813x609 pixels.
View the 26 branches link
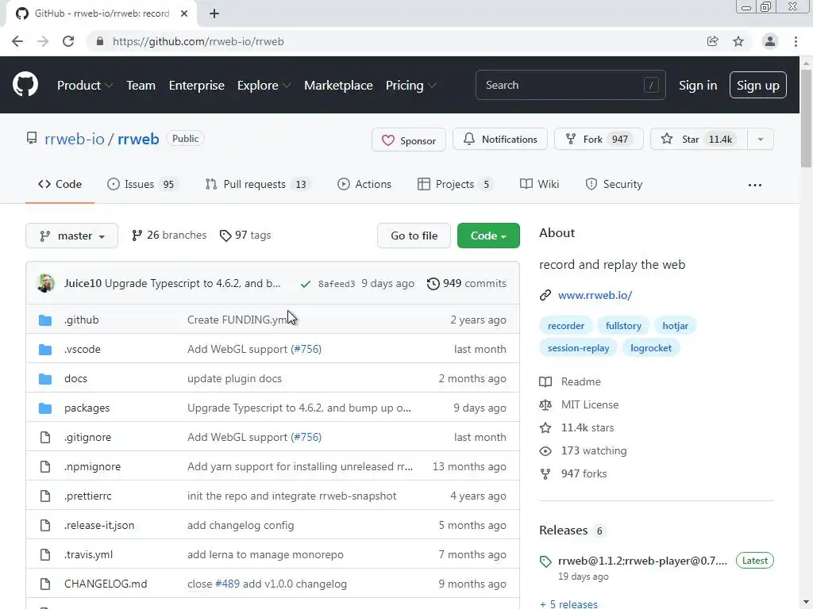pos(169,235)
